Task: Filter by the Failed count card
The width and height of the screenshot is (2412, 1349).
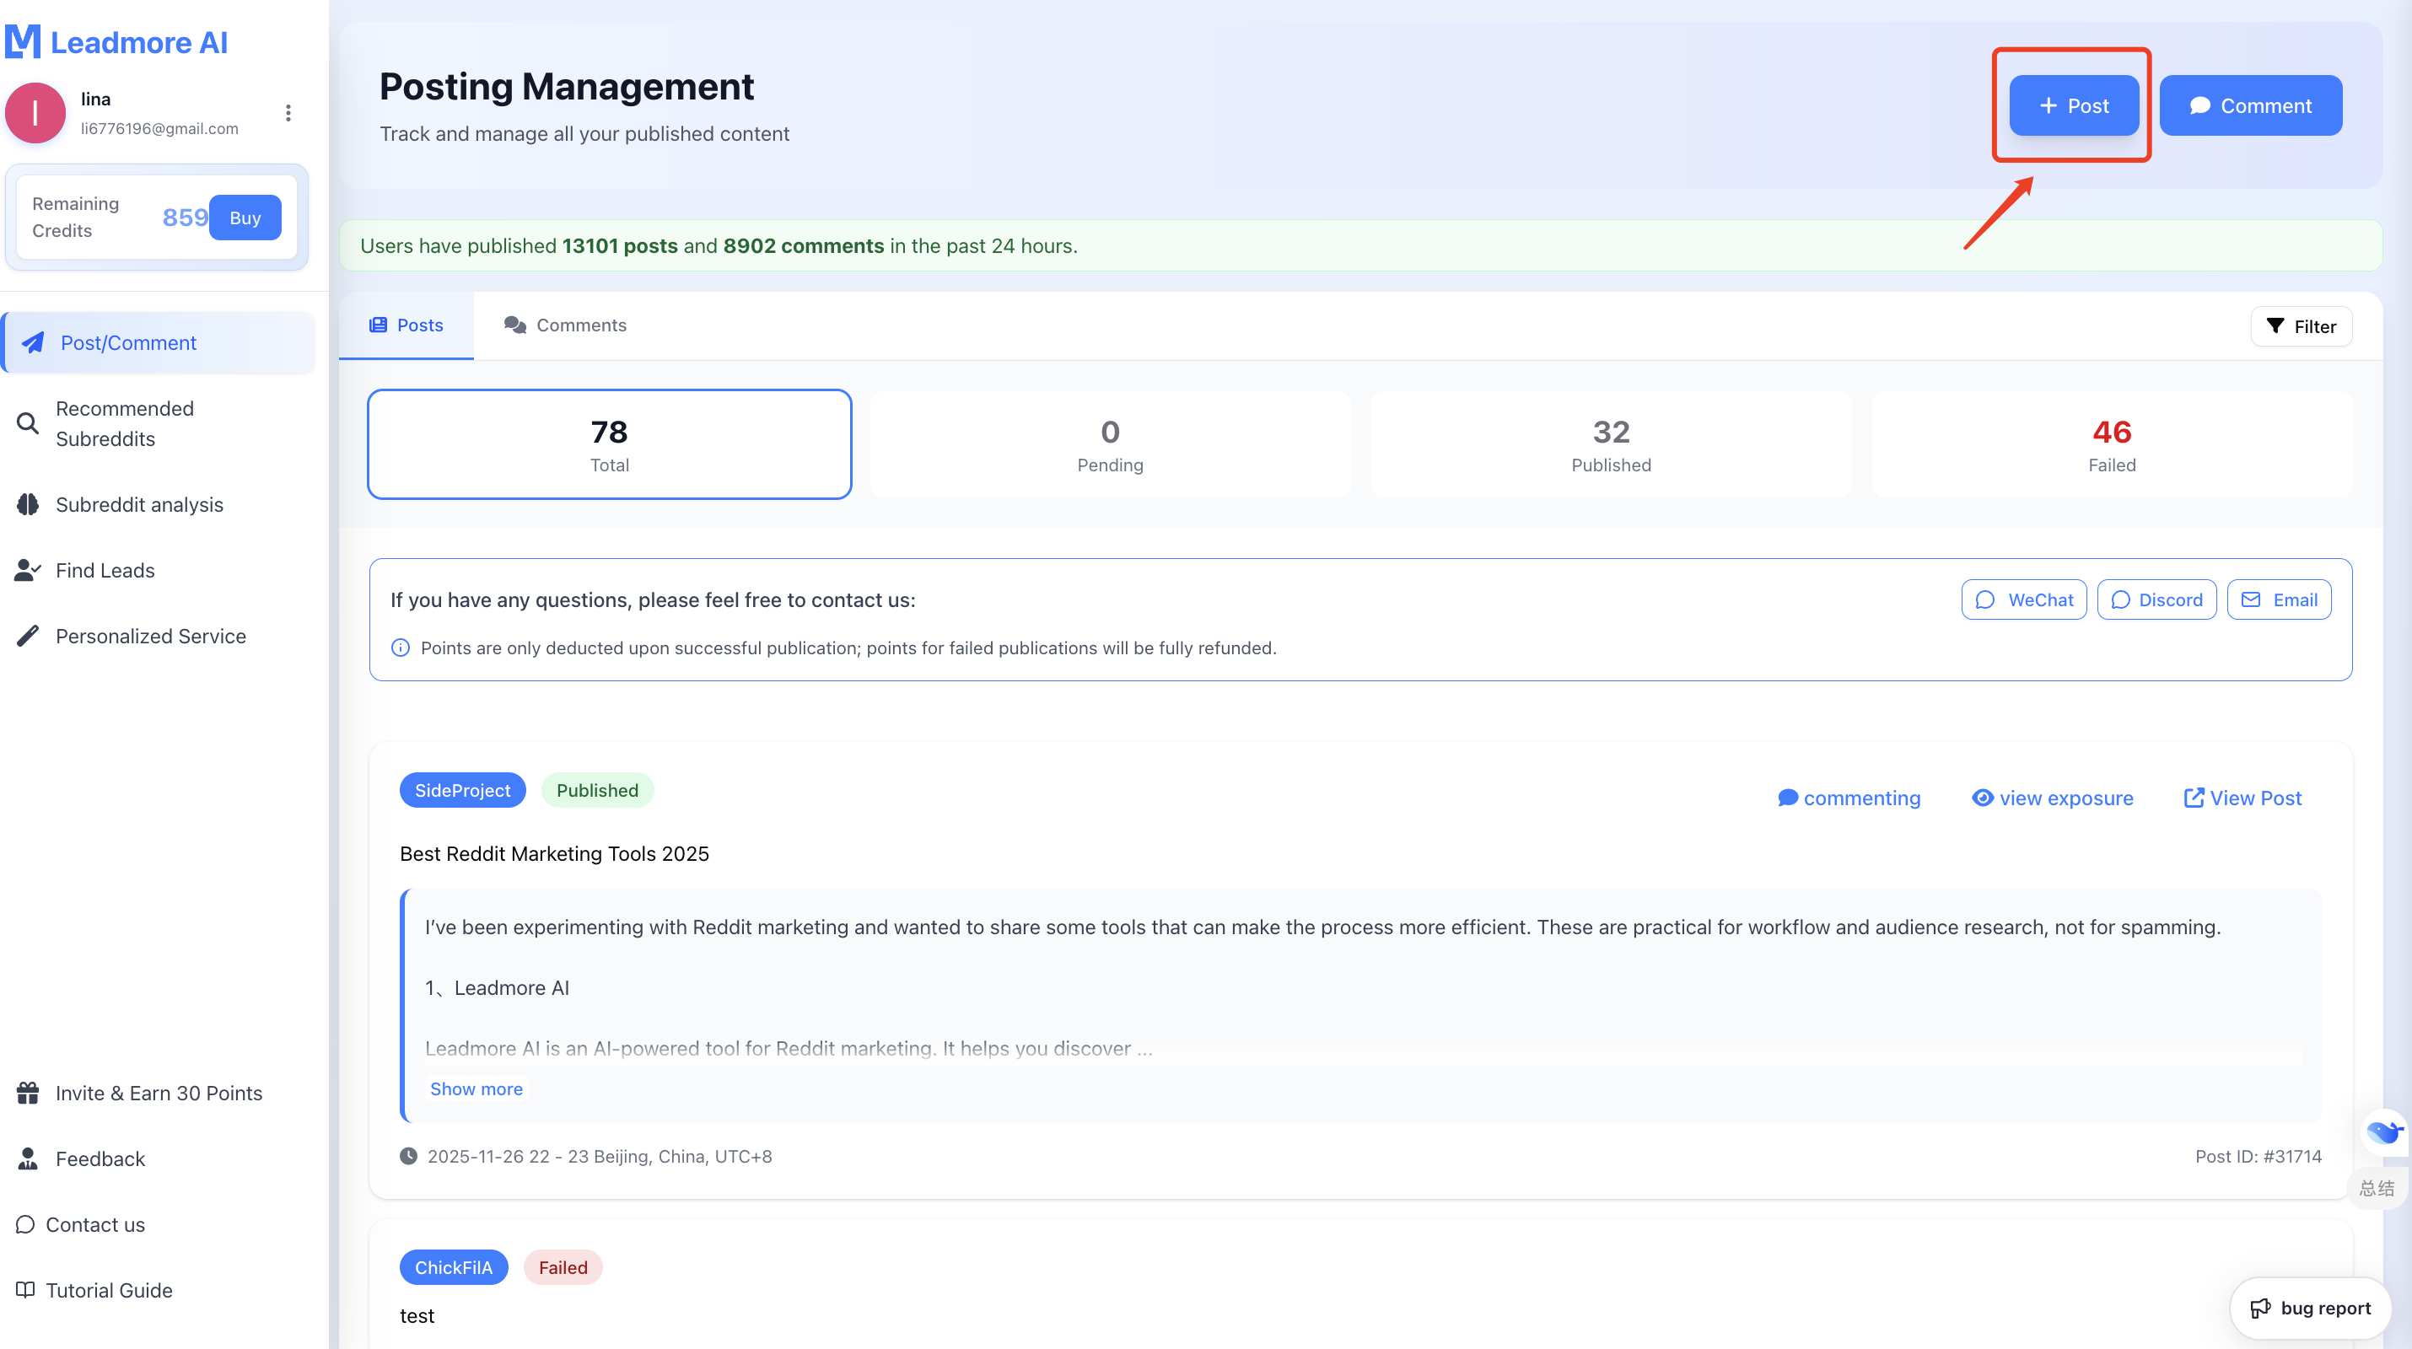Action: click(2112, 444)
